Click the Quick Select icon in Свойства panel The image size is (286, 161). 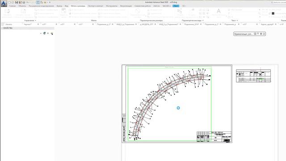pyautogui.click(x=52, y=34)
